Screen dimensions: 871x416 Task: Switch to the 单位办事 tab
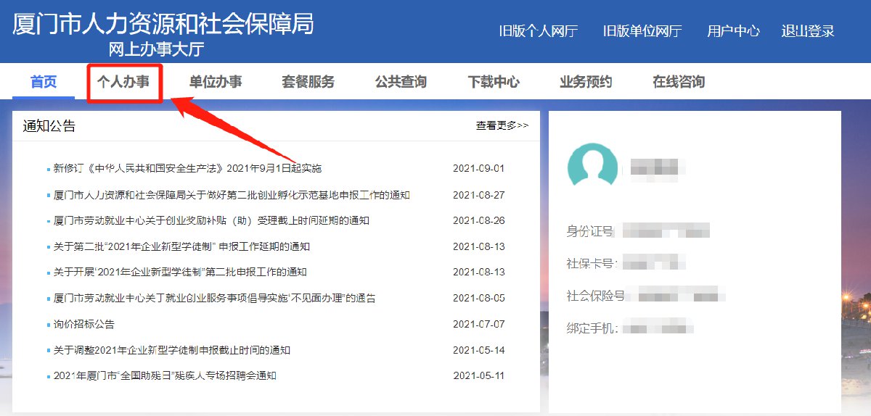[216, 82]
